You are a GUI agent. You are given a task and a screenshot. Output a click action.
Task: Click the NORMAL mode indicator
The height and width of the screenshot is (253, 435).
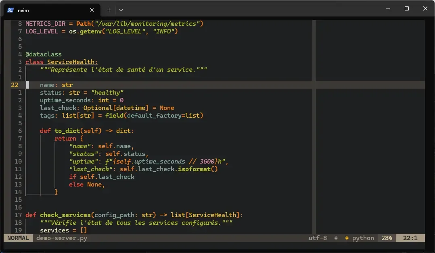[17, 238]
